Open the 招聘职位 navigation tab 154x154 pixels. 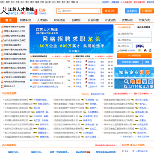coord(25,20)
